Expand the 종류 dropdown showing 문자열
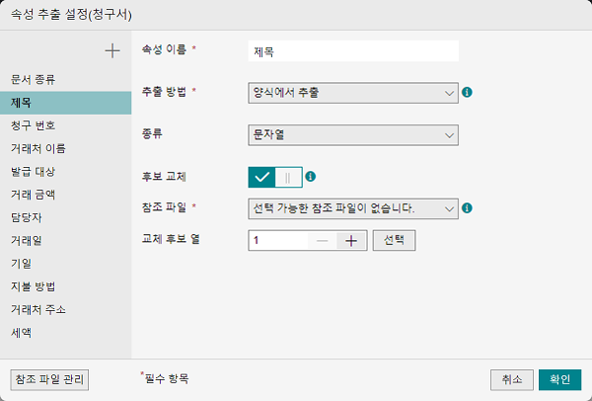Screen dimensions: 592x401 [x=353, y=135]
